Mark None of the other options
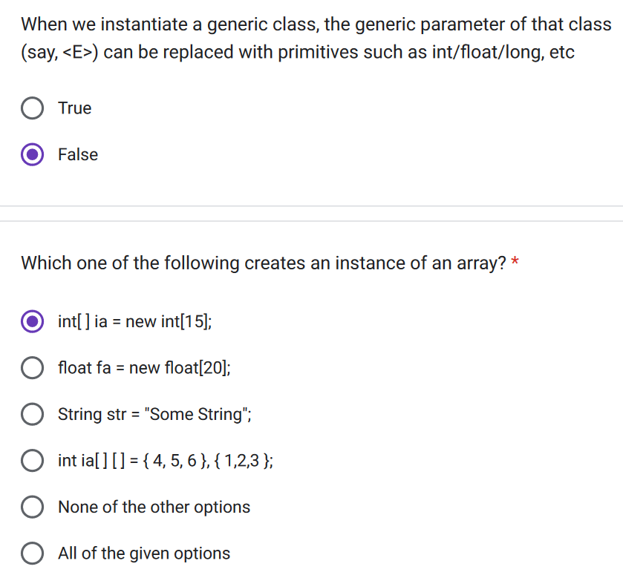 click(x=32, y=507)
